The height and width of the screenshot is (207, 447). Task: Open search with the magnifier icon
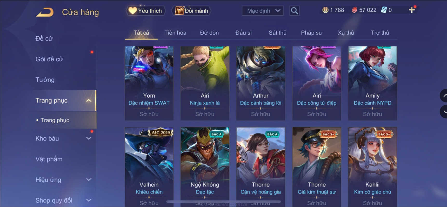294,11
